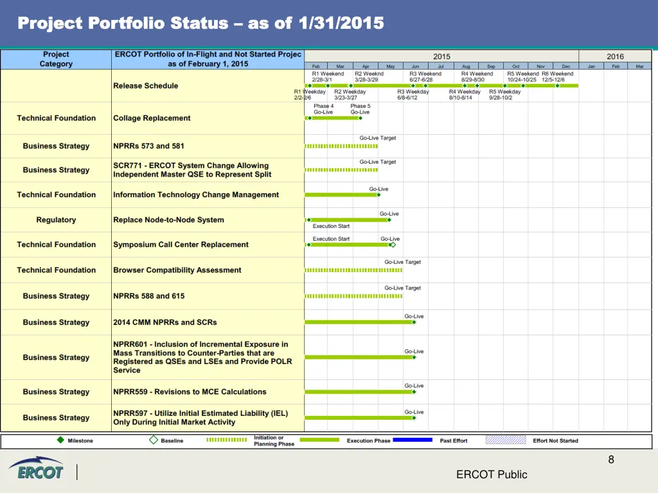Click the Project Portfolio Status slide title
The image size is (658, 493).
point(200,23)
